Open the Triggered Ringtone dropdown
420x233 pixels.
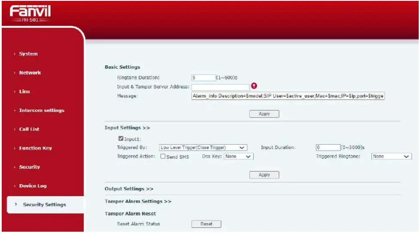tap(391, 156)
